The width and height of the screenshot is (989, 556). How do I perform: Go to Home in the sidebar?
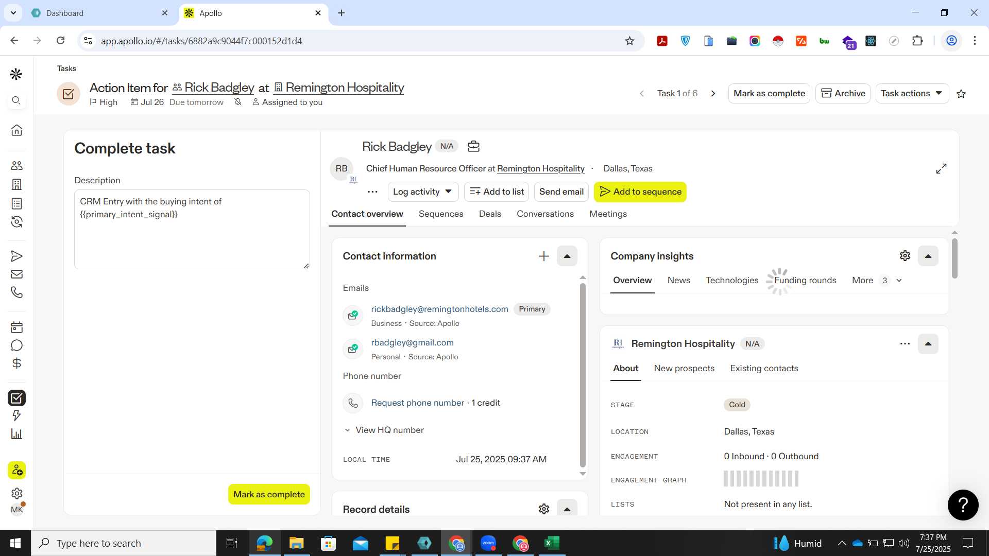[x=16, y=130]
